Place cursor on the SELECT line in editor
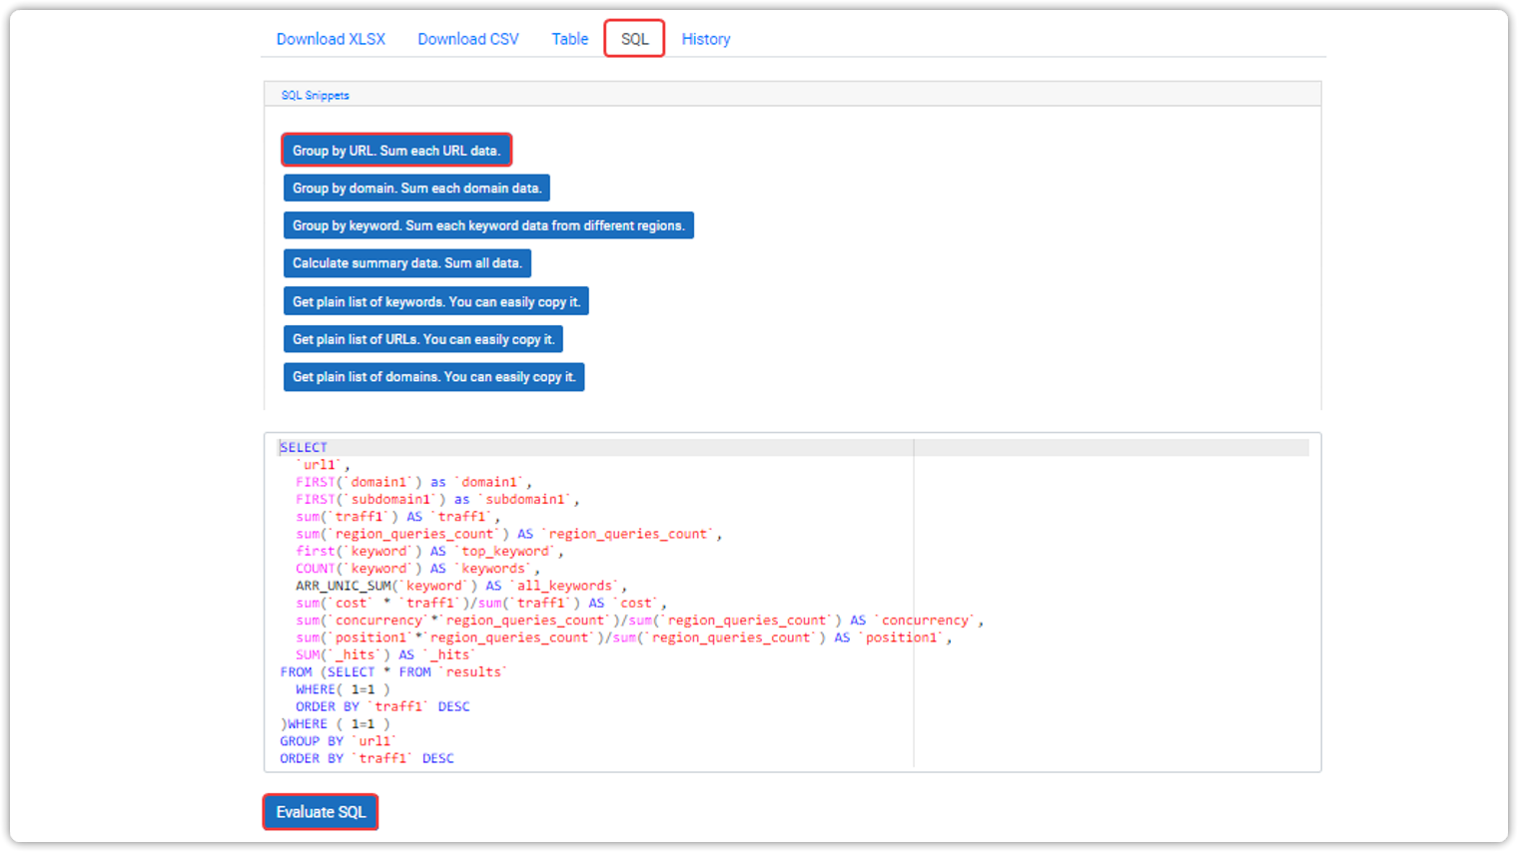 point(304,448)
